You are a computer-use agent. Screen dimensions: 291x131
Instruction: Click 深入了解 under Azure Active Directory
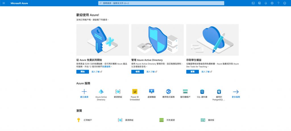point(152,72)
